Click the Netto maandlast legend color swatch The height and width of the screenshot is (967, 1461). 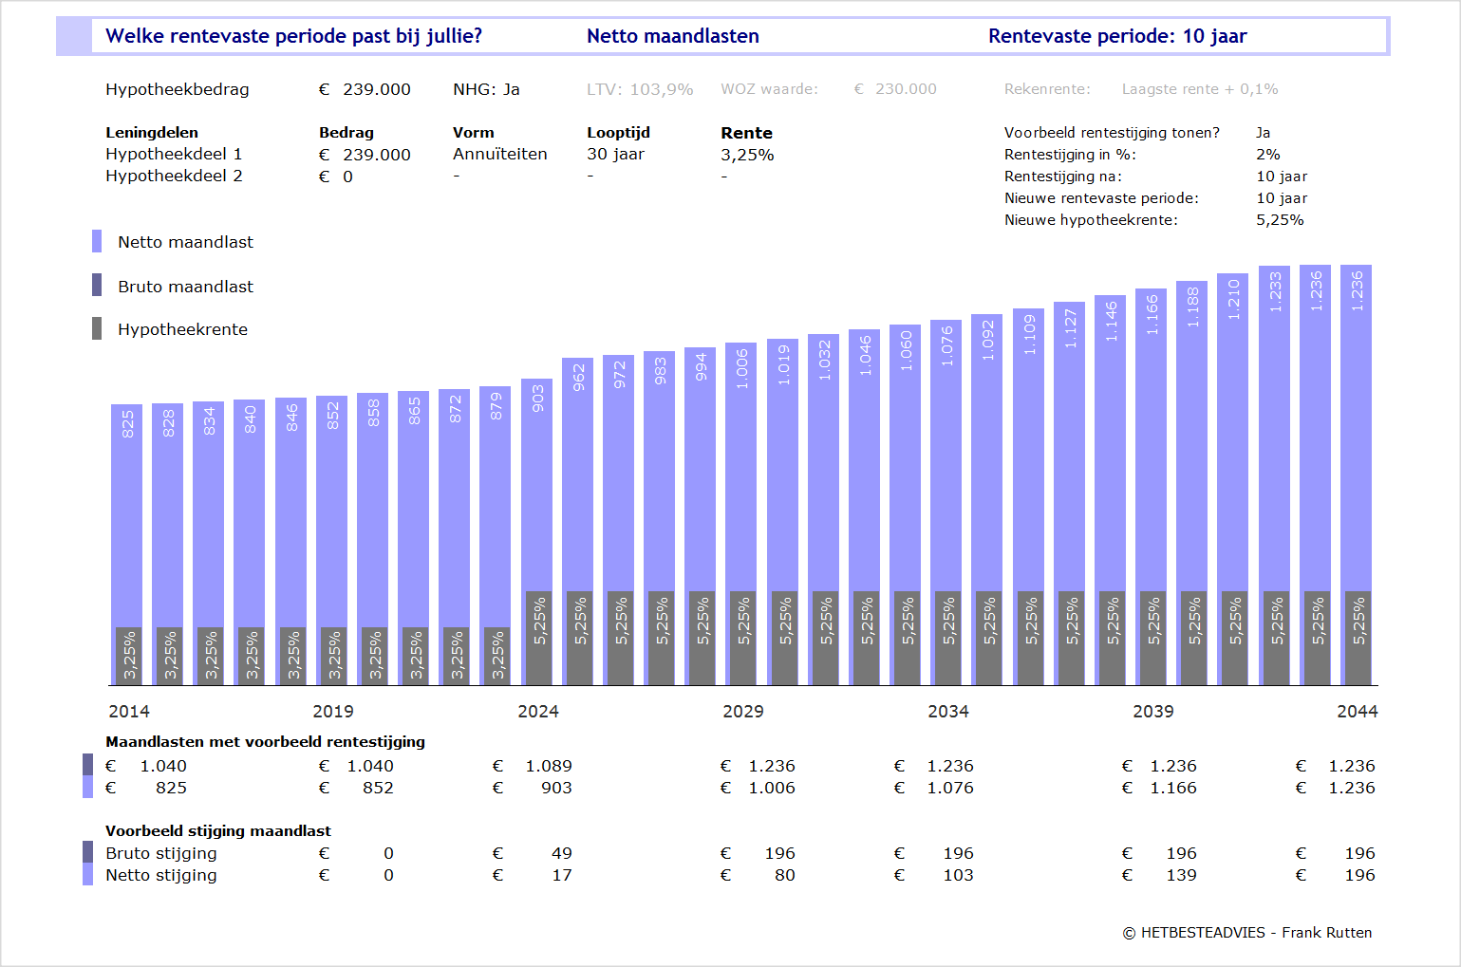(97, 241)
